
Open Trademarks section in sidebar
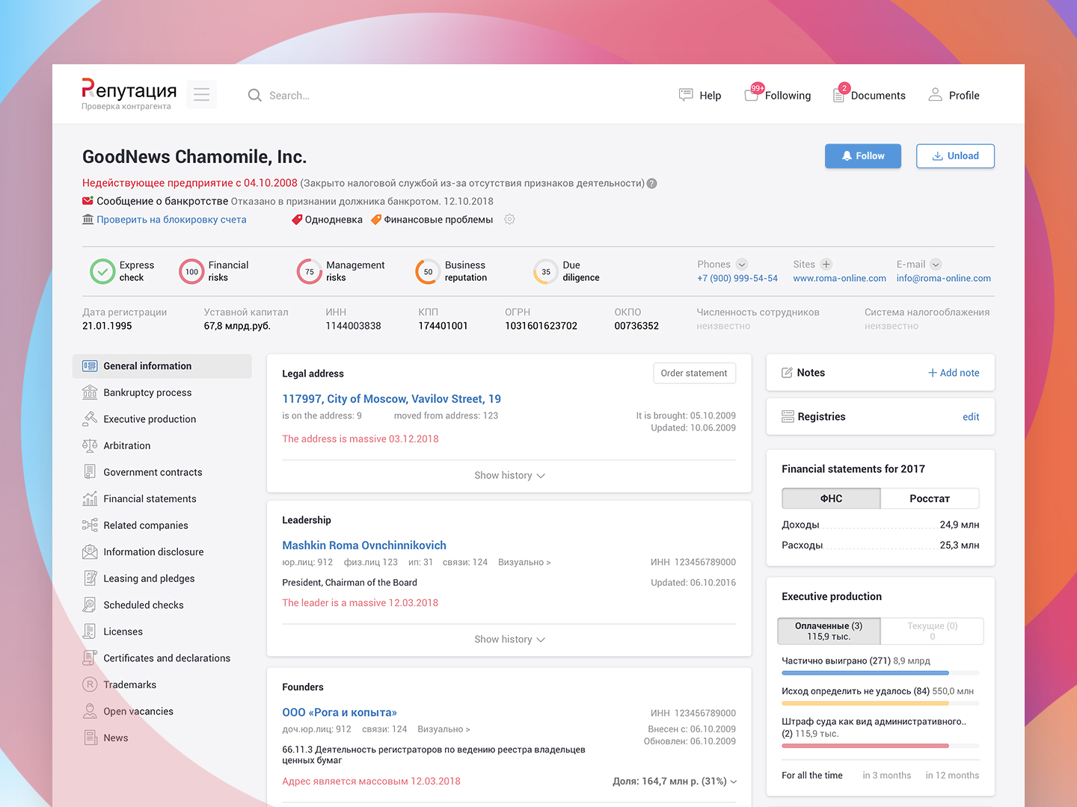(x=162, y=684)
